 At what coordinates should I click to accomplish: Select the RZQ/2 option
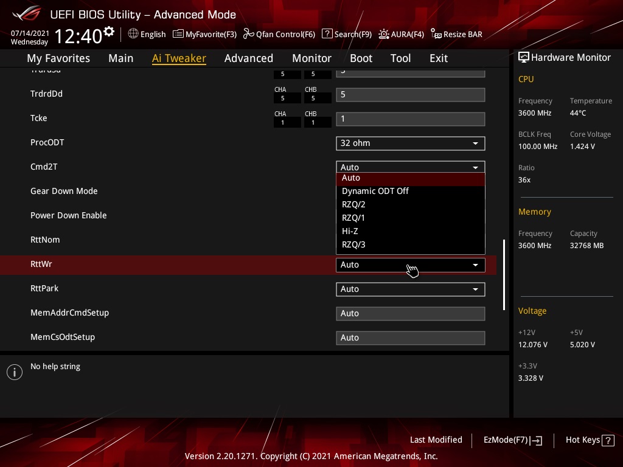coord(411,204)
